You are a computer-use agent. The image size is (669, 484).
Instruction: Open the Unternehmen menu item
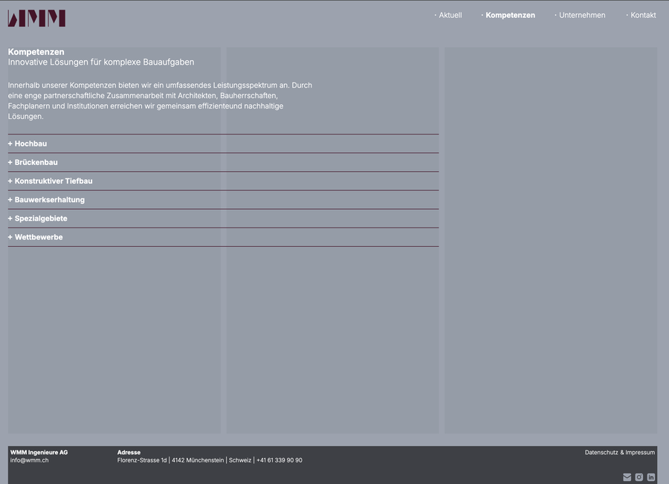582,15
